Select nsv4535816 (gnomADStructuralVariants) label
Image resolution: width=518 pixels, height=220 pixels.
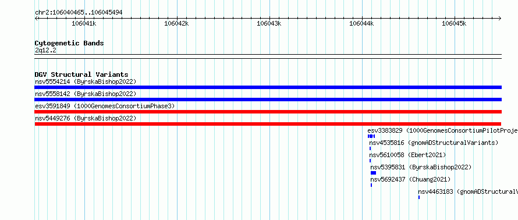(x=434, y=143)
